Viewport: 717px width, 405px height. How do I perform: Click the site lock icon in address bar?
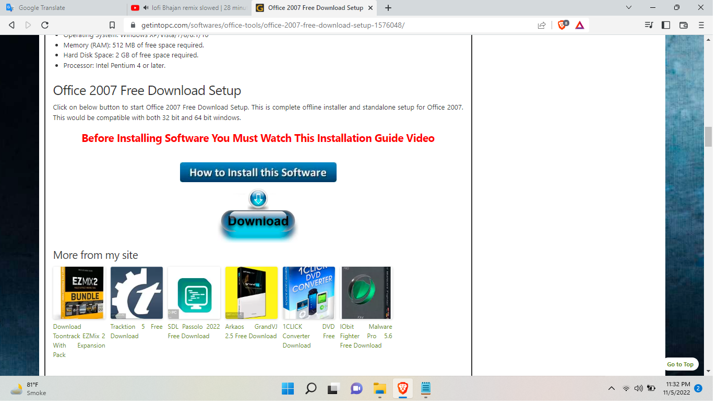(x=133, y=25)
